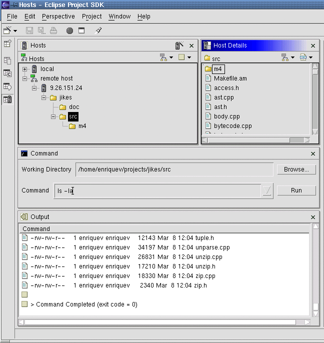Click the round dark circle toolbar icon

[69, 30]
